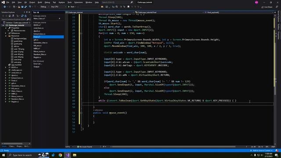The height and width of the screenshot is (158, 281).
Task: Click the user account avatar
Action: [x=256, y=2]
